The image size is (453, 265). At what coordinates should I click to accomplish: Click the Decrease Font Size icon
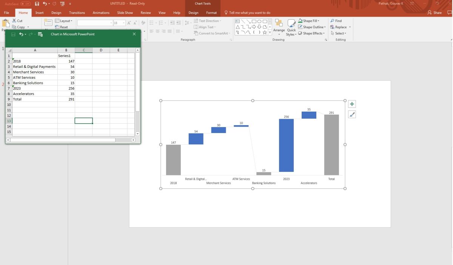(135, 23)
